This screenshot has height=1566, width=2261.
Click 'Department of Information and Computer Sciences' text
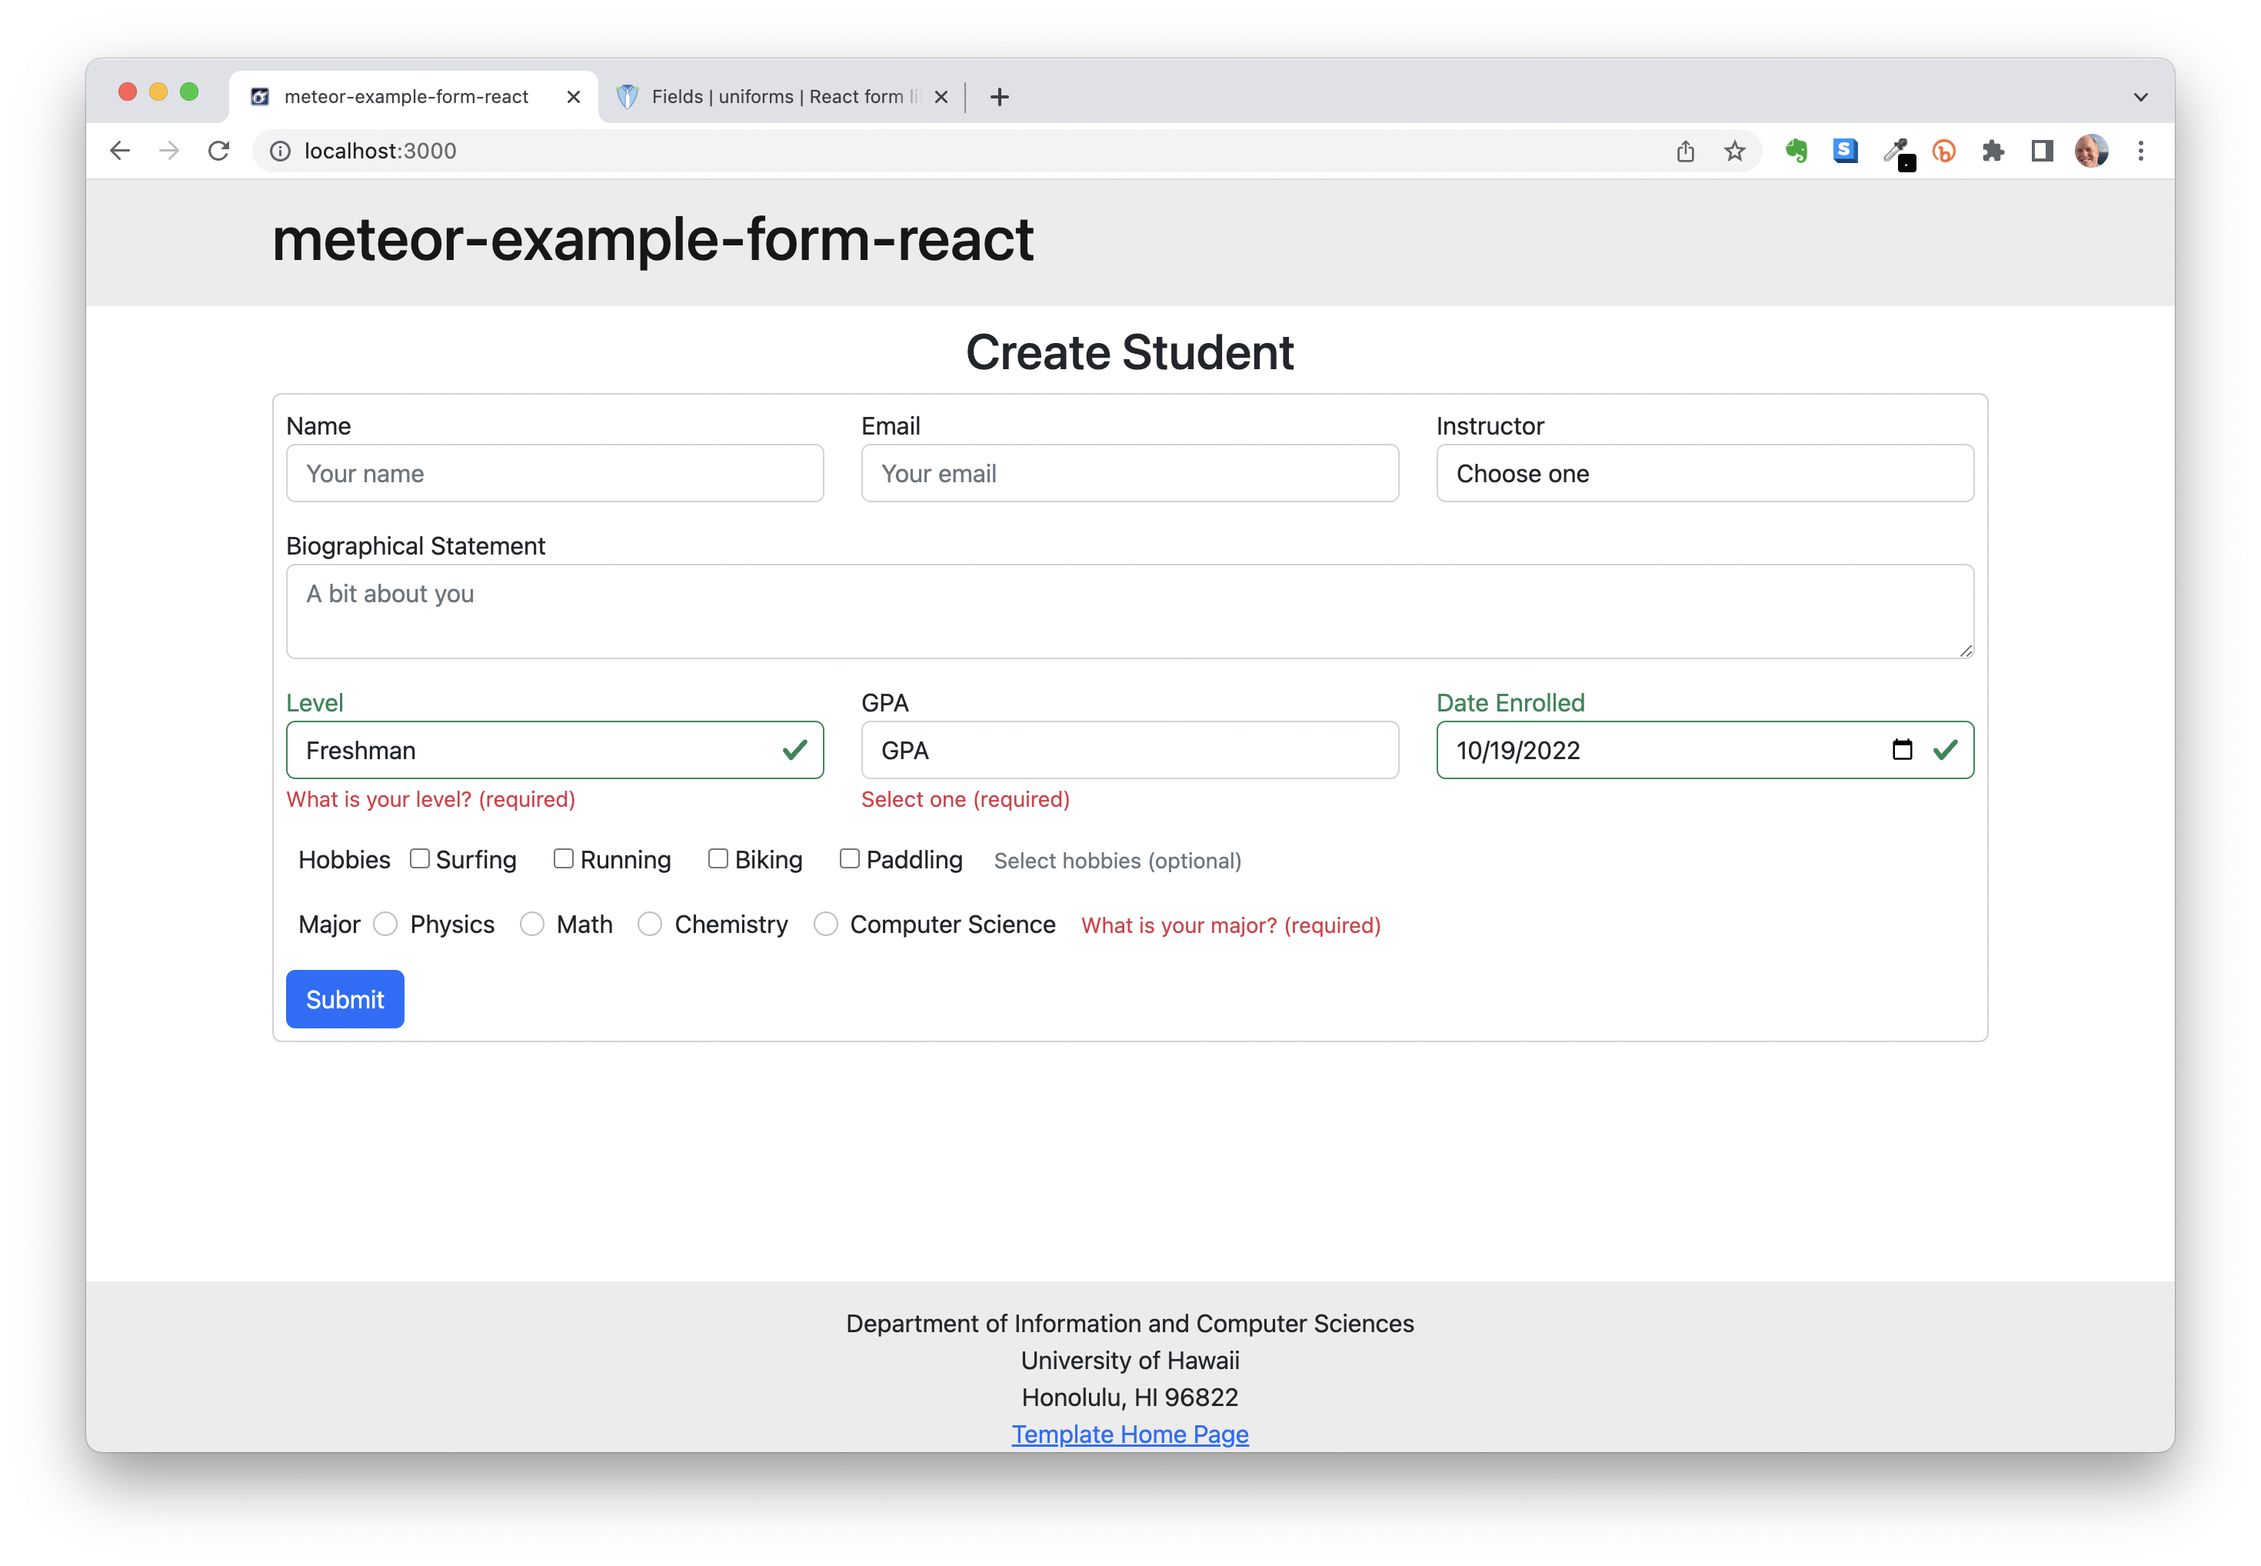point(1130,1324)
